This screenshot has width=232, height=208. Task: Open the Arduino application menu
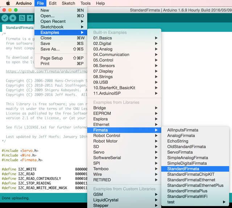[x=24, y=3]
